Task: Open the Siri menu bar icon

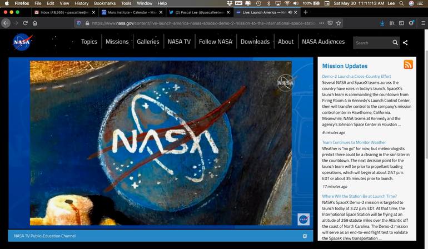Action: coord(411,3)
